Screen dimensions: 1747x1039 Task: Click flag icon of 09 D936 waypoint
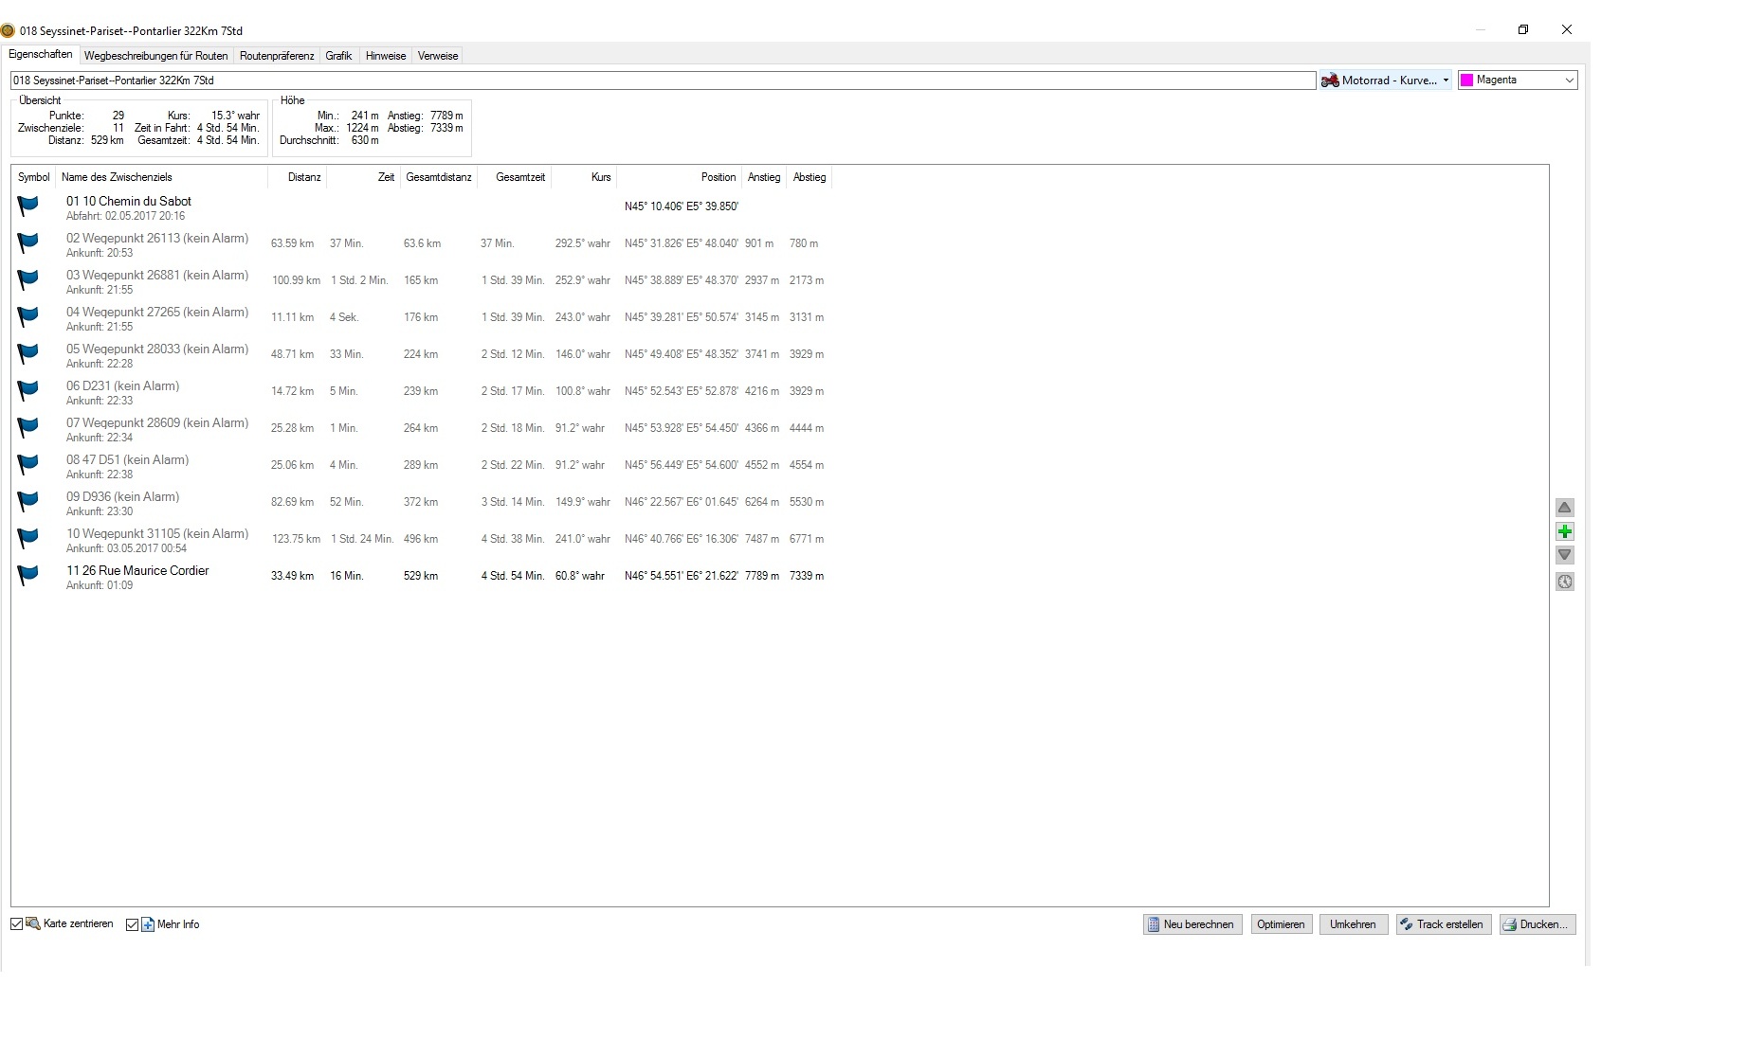[28, 501]
